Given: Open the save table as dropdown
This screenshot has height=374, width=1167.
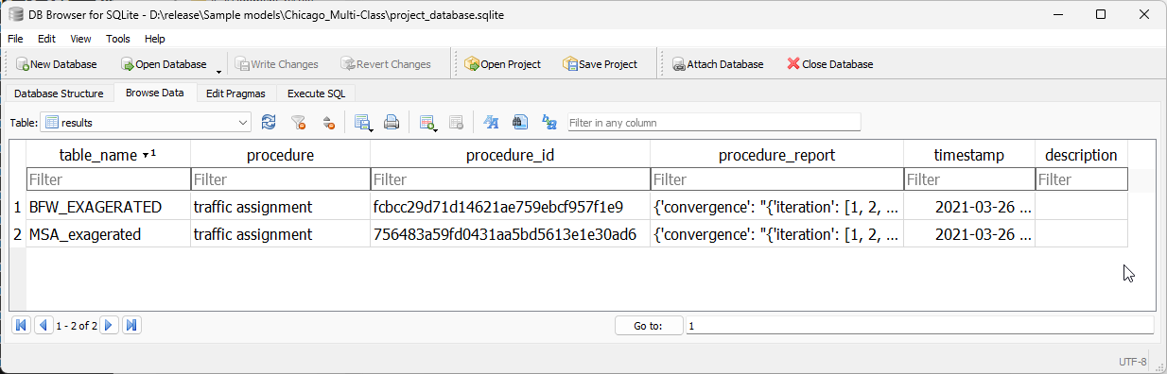Looking at the screenshot, I should (362, 122).
